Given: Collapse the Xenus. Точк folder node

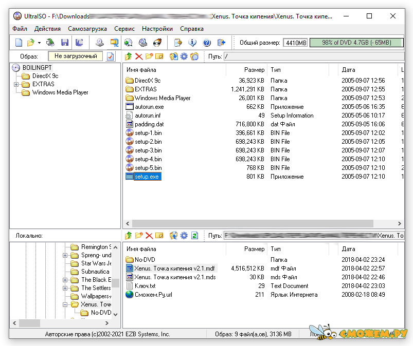Looking at the screenshot, I should pos(65,305).
